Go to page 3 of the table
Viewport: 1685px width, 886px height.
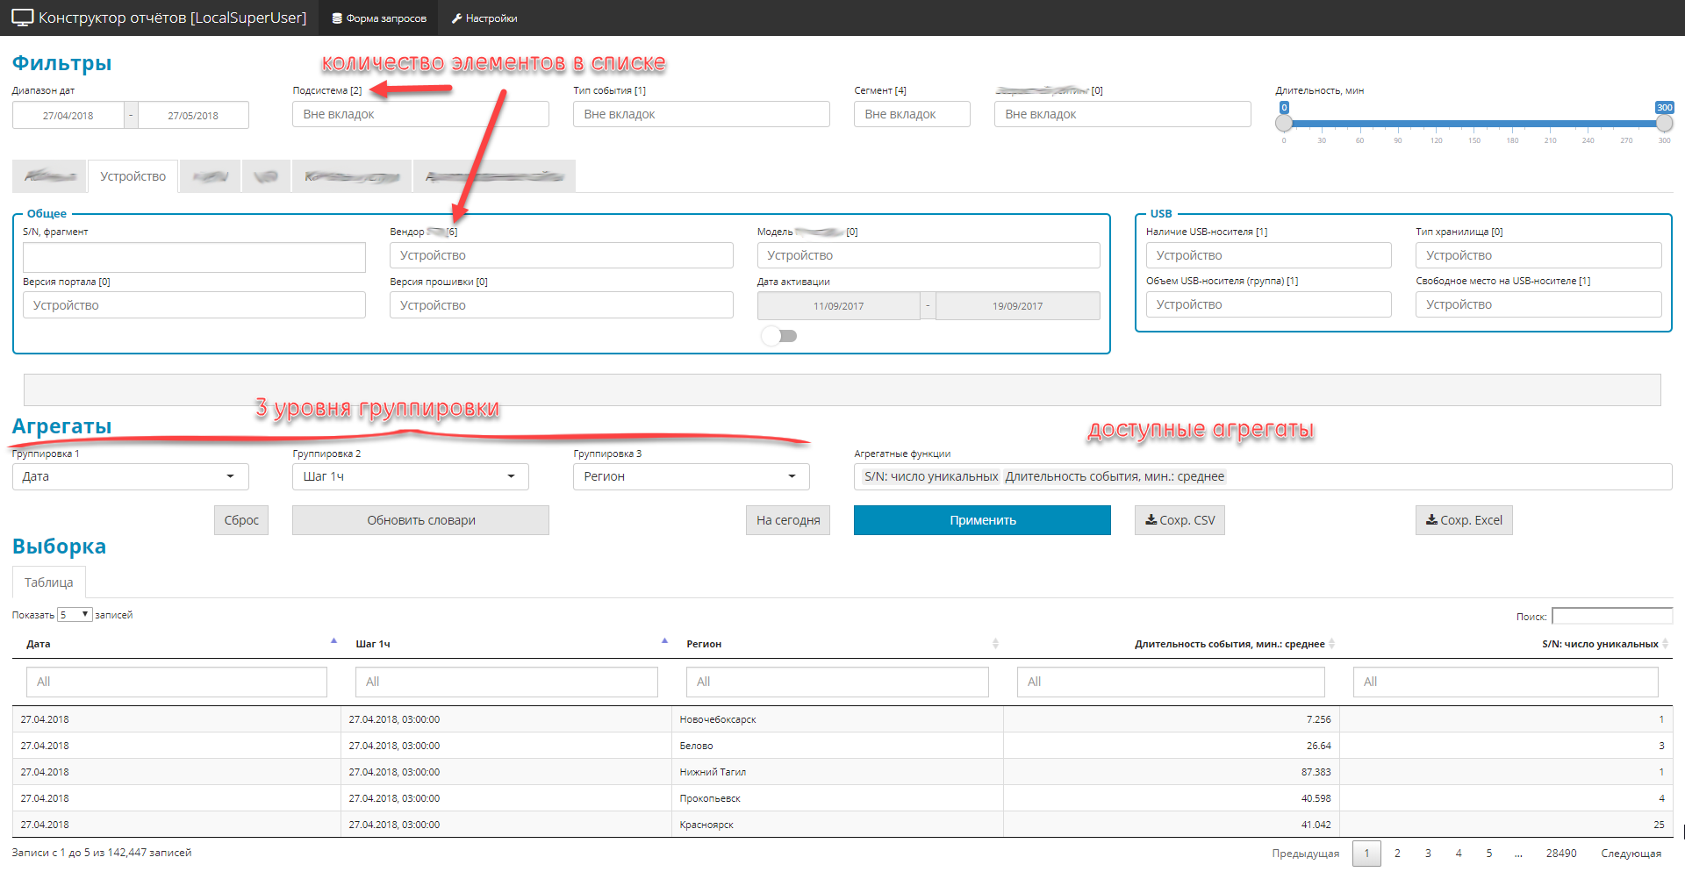click(1428, 853)
